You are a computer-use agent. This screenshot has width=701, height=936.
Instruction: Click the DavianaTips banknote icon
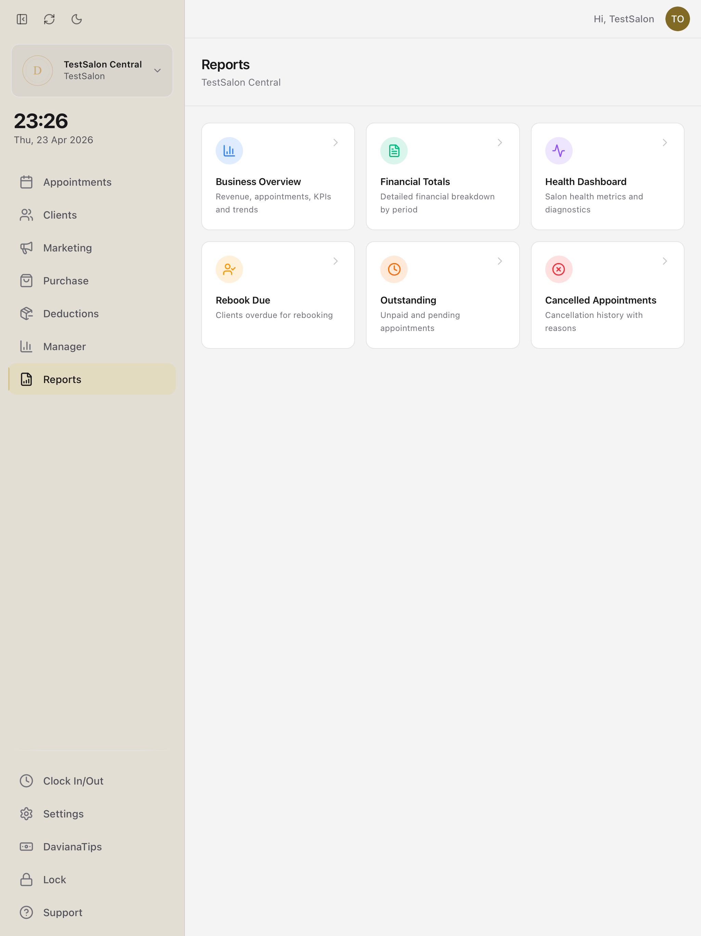(x=26, y=847)
